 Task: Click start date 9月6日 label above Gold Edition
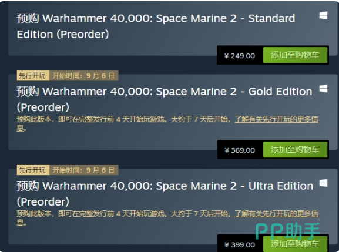(84, 76)
